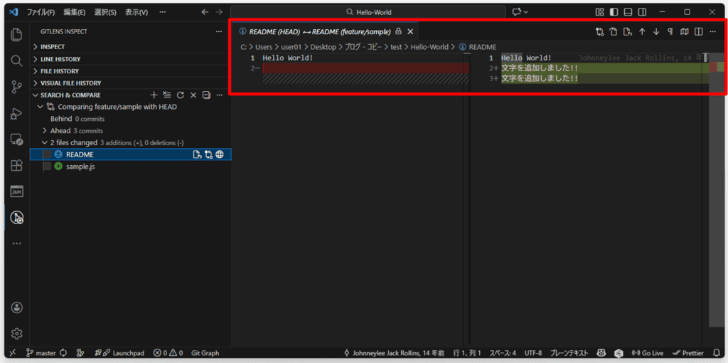This screenshot has width=728, height=363.
Task: Open the Run and Debug view
Action: click(x=17, y=113)
